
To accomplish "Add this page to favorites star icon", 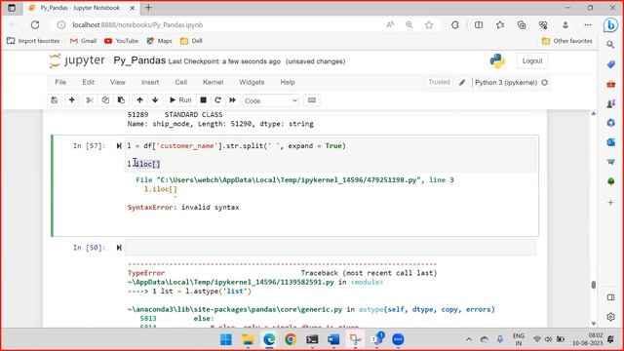I will (x=429, y=24).
